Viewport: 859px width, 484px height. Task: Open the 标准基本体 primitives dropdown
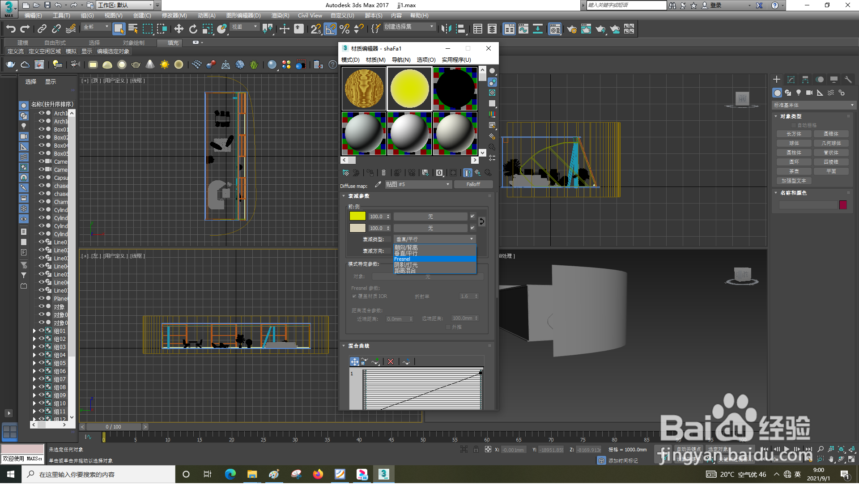813,106
